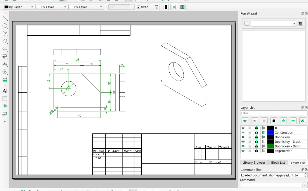Image resolution: width=308 pixels, height=191 pixels.
Task: Add a new layer with the plus icon
Action: point(284,121)
